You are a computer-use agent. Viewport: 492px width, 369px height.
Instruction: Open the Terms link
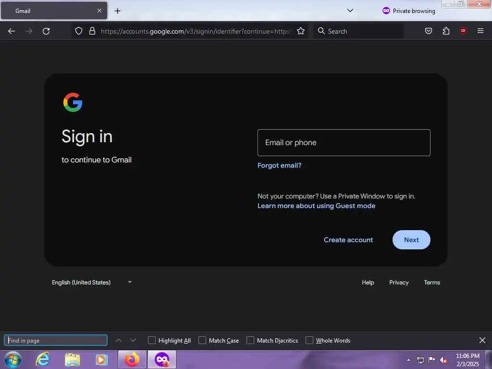432,283
